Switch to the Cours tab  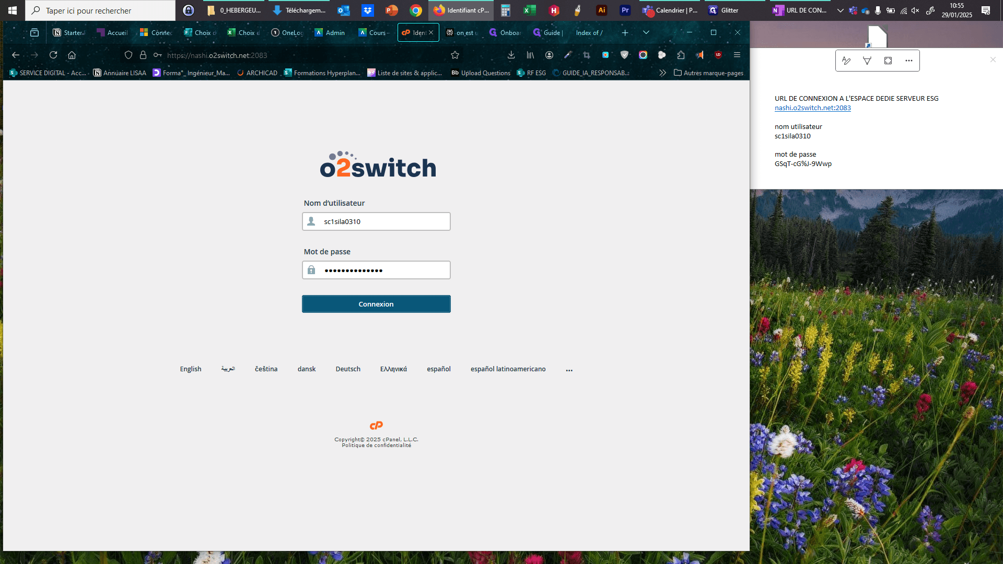point(374,32)
